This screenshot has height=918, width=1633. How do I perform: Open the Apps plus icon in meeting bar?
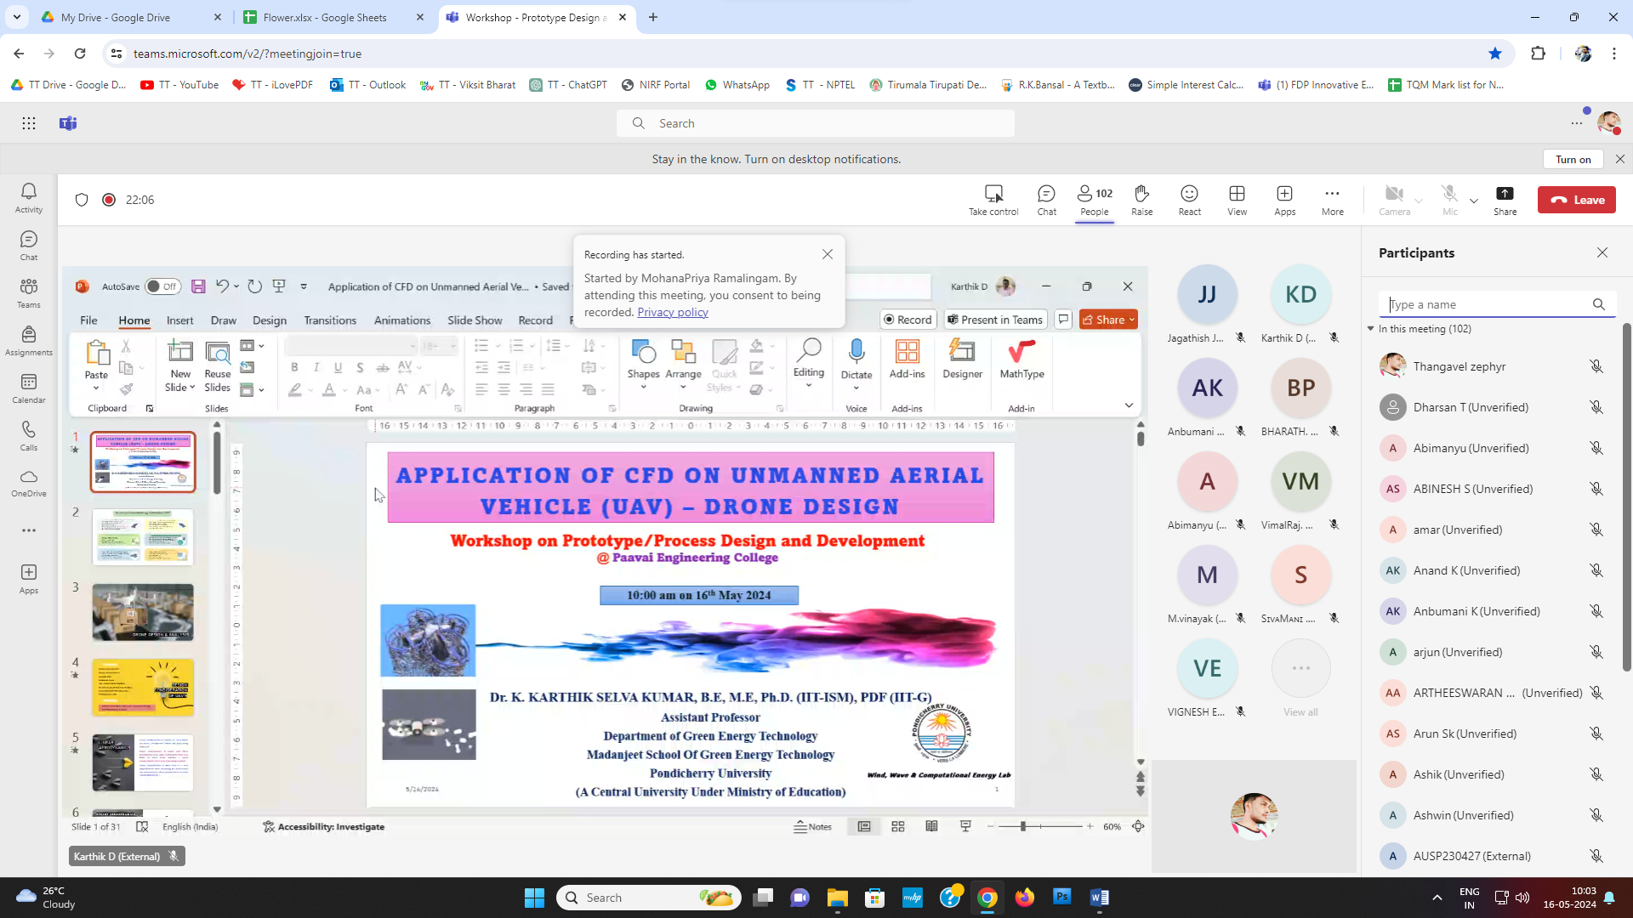click(x=1284, y=200)
